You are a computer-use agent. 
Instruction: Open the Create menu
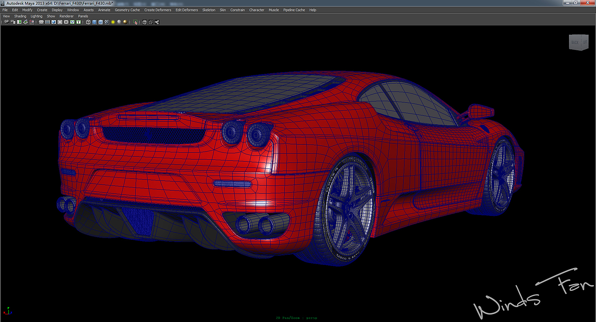click(x=42, y=10)
